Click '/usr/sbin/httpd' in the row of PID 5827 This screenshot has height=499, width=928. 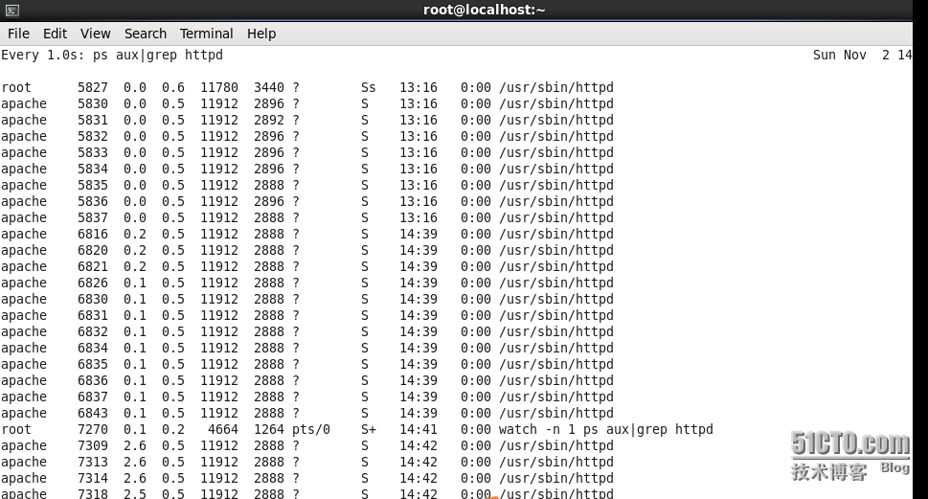coord(556,87)
